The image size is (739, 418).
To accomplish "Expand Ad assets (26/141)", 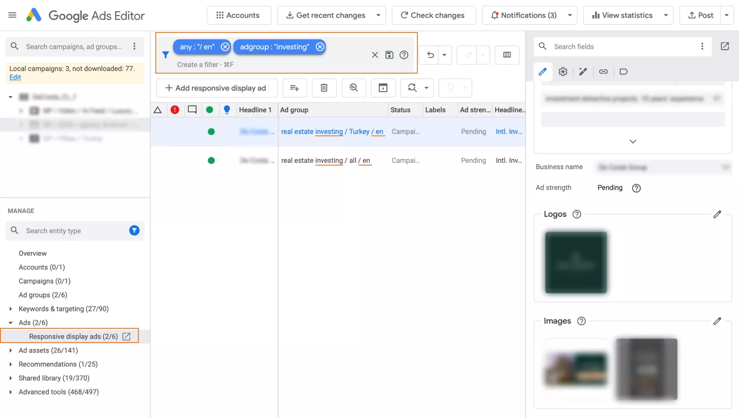I will [x=11, y=351].
